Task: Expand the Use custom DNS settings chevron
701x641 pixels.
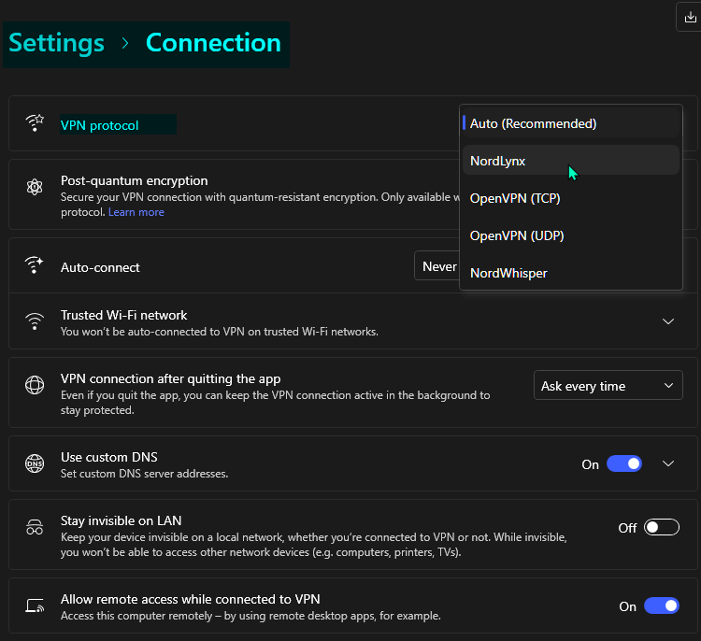Action: click(x=668, y=463)
